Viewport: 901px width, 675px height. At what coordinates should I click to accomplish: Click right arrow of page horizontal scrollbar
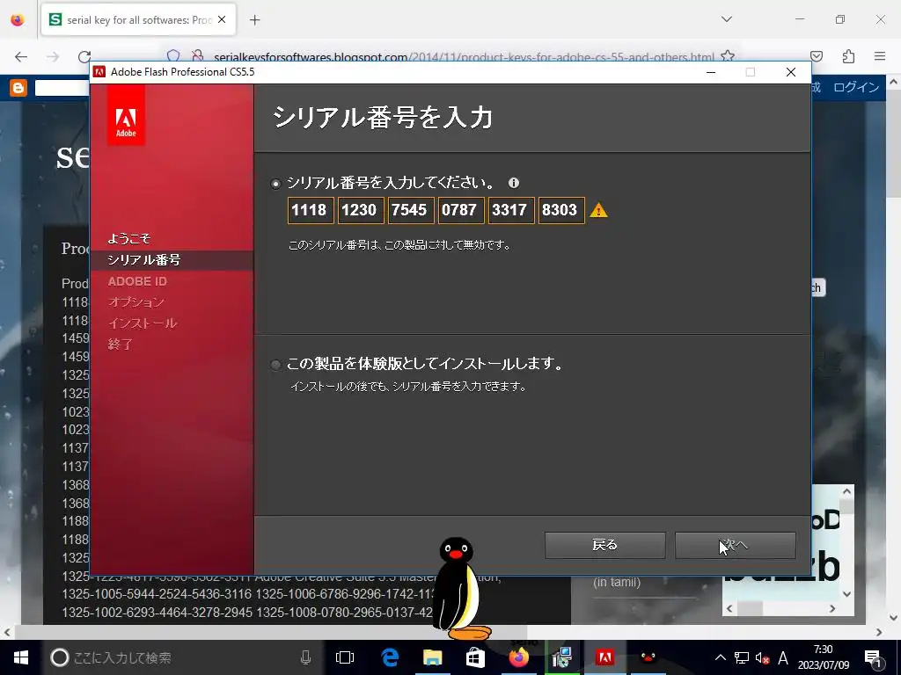pos(879,633)
